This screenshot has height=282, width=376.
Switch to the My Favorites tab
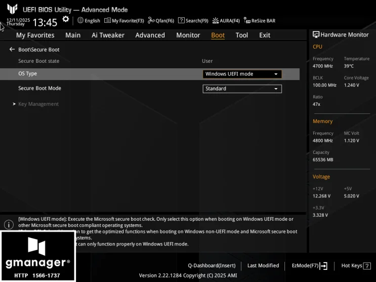pyautogui.click(x=35, y=35)
